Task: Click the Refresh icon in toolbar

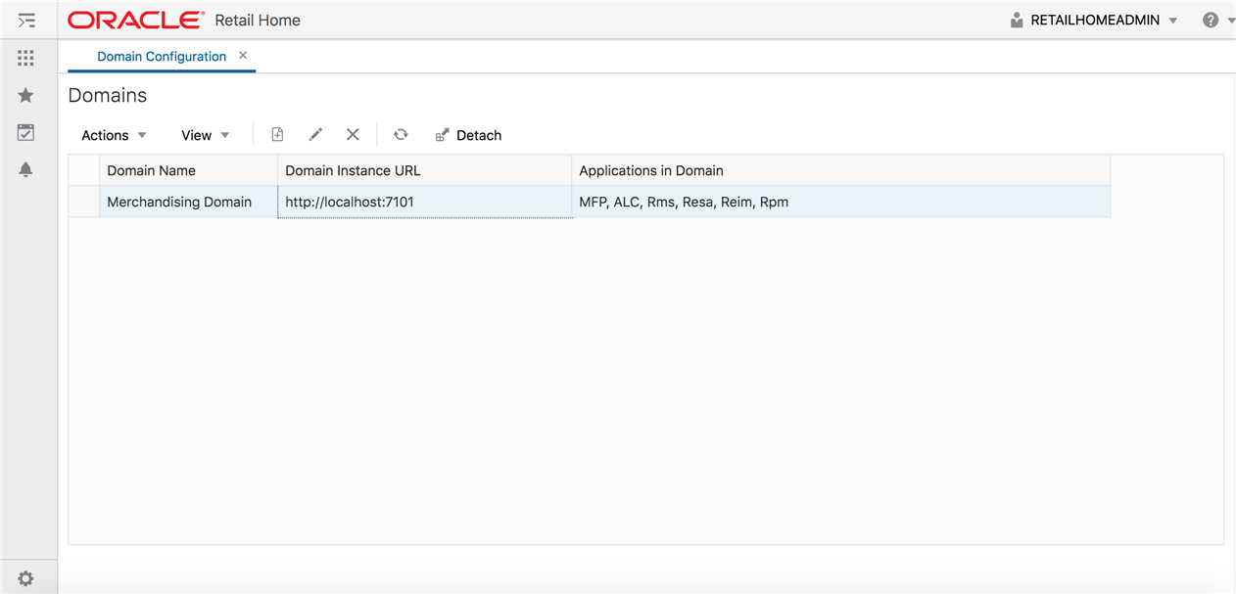Action: [401, 135]
